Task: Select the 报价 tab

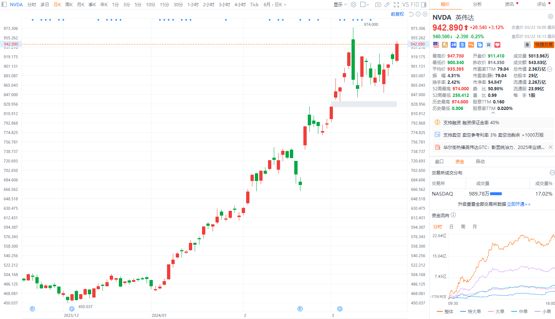Action: click(x=445, y=4)
